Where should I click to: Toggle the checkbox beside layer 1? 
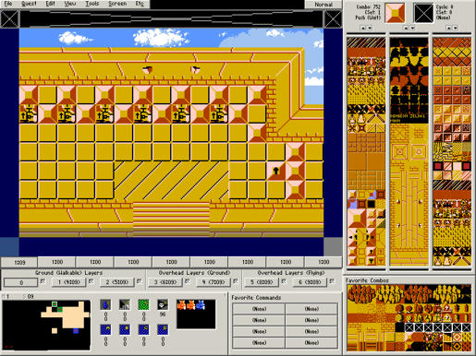coord(91,281)
